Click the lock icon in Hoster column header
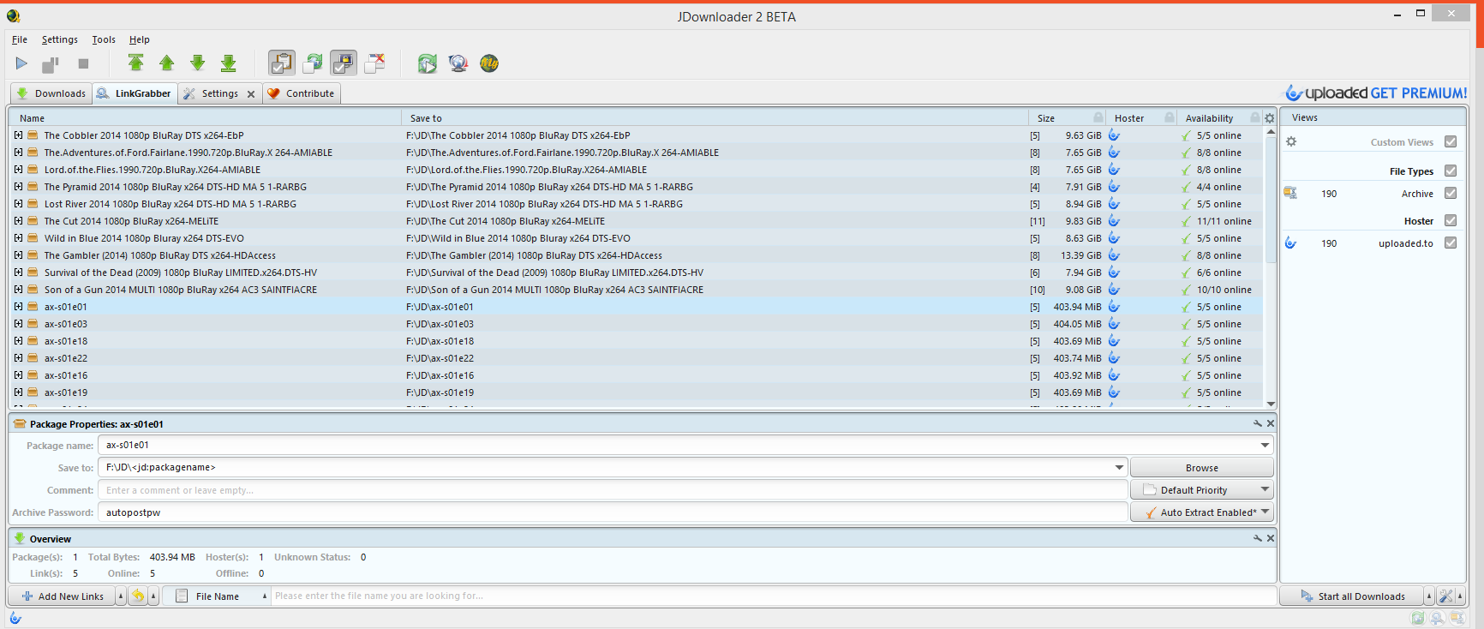Screen dimensions: 1484x629 click(x=1170, y=117)
